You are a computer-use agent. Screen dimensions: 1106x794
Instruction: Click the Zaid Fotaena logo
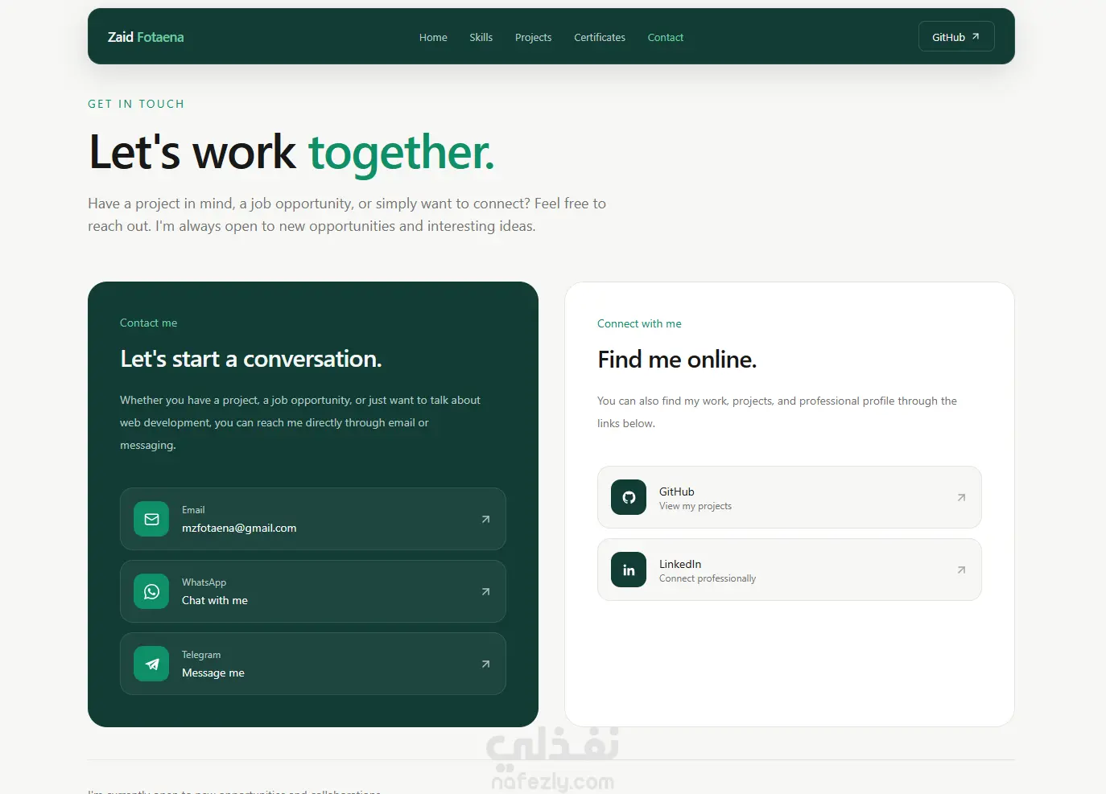(146, 37)
